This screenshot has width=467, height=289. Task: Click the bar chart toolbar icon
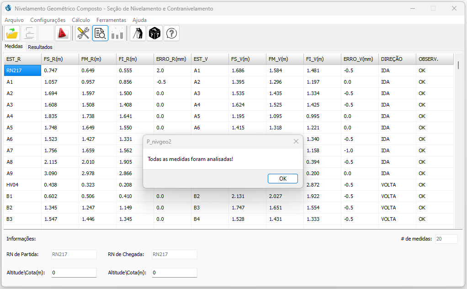click(x=117, y=33)
